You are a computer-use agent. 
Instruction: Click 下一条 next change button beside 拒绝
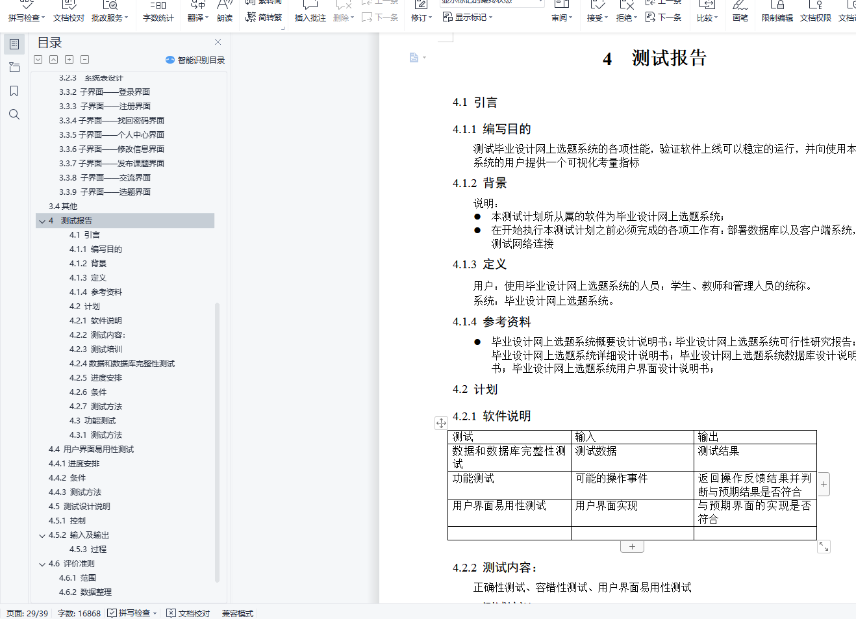point(664,18)
